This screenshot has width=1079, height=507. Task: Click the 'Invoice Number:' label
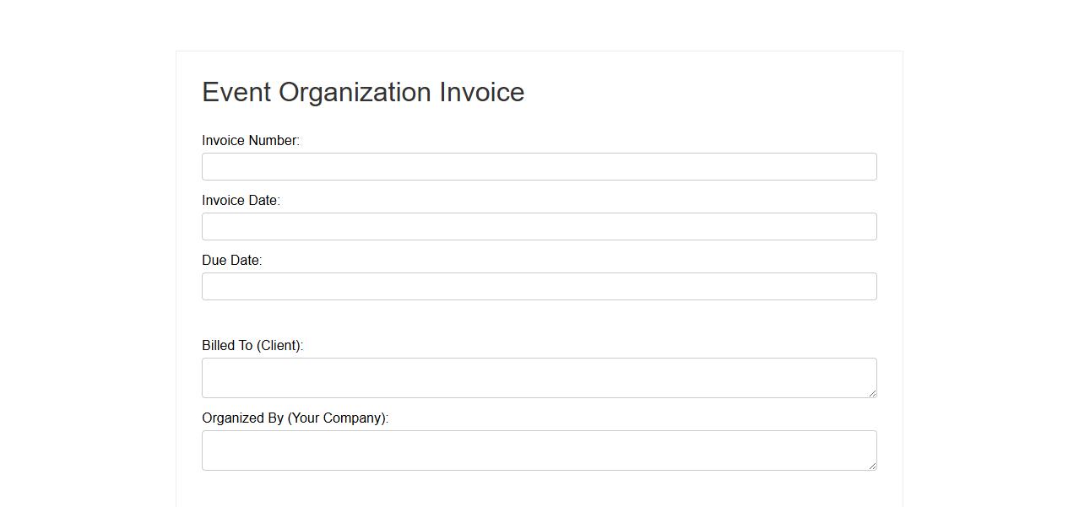coord(251,141)
